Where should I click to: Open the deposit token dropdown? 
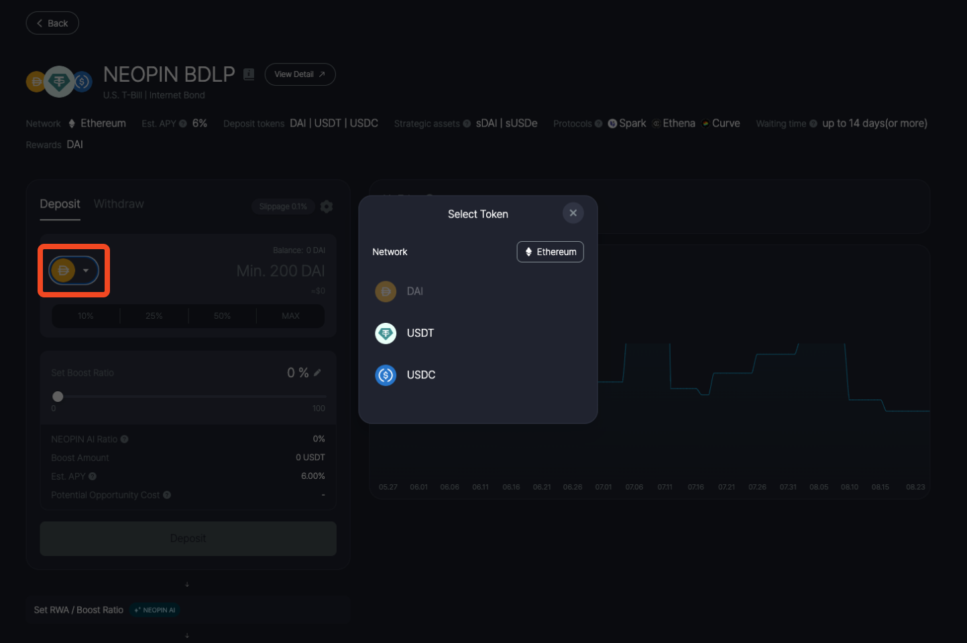[74, 271]
